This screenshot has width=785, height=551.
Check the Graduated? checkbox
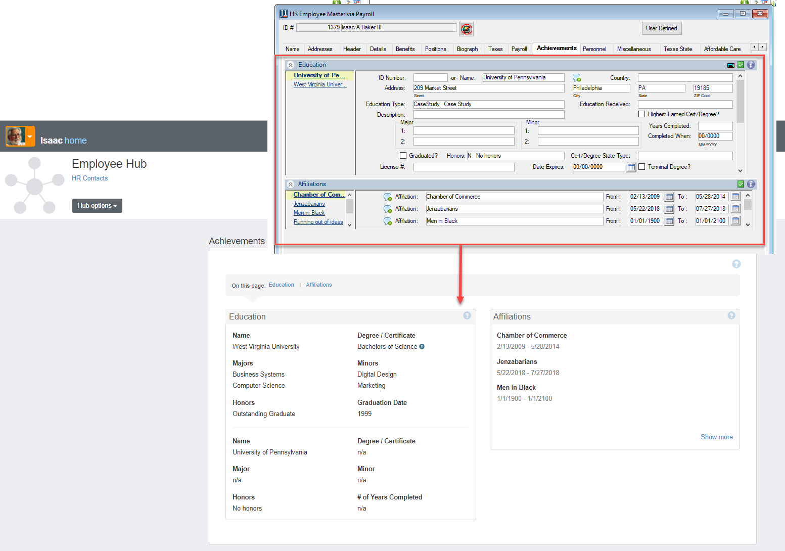pos(403,156)
